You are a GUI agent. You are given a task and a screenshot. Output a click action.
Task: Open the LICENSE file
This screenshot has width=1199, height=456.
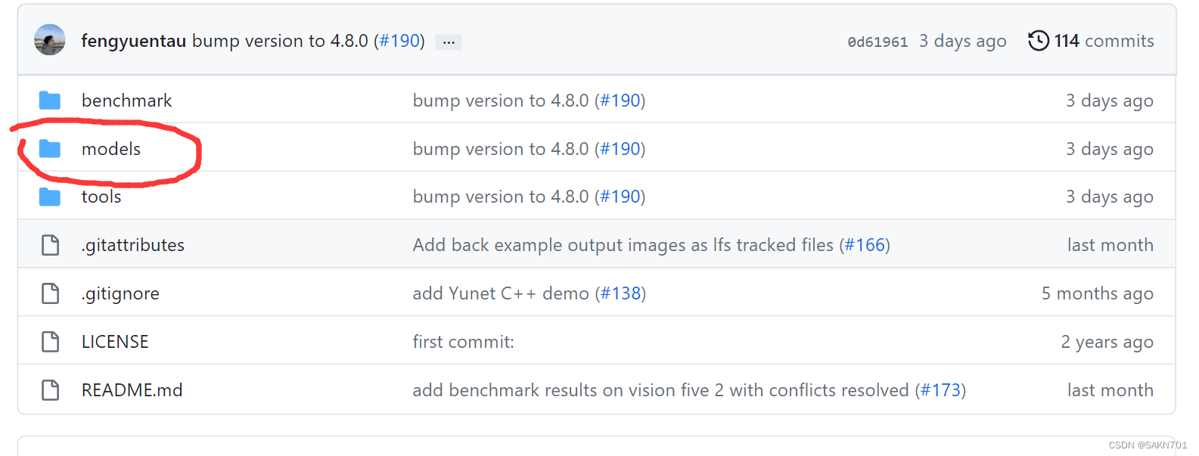115,342
